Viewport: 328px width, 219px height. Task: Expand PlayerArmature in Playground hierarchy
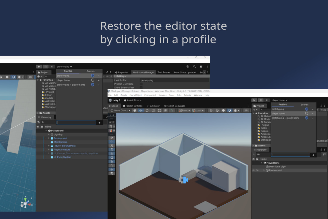pos(49,150)
